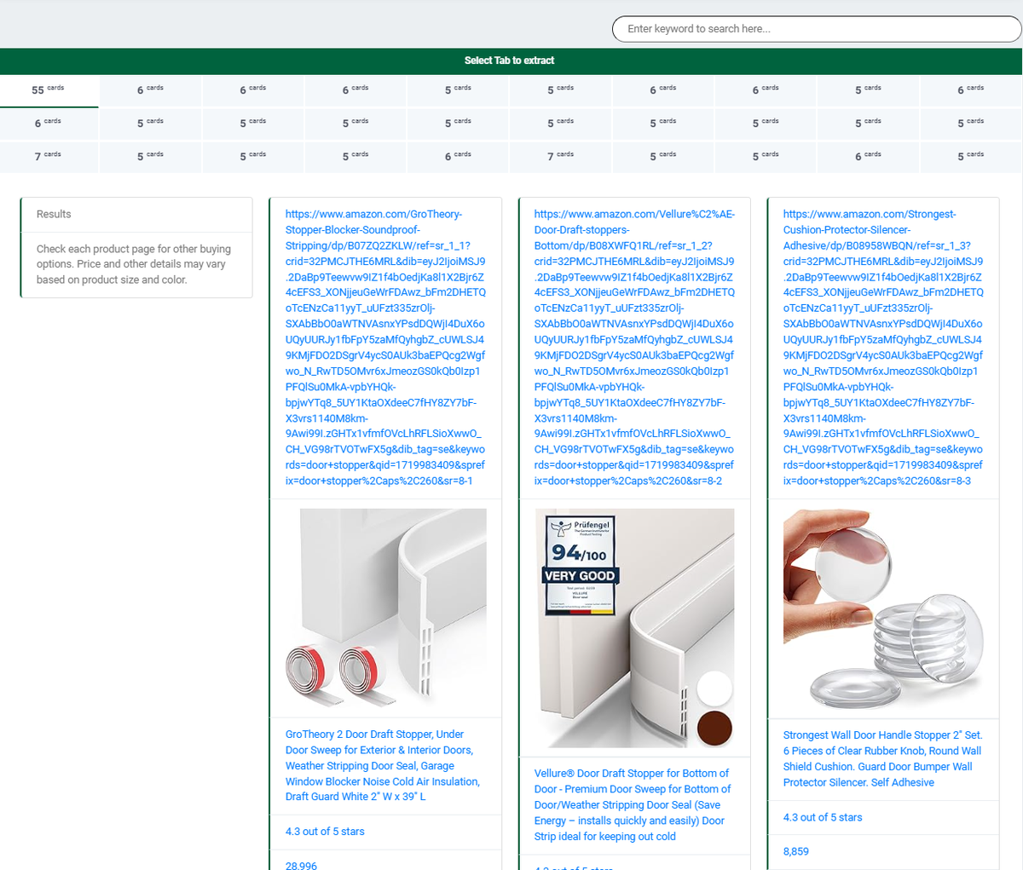Open the Vellure Door Draft stoppers Amazon URL
The image size is (1023, 870).
[634, 348]
